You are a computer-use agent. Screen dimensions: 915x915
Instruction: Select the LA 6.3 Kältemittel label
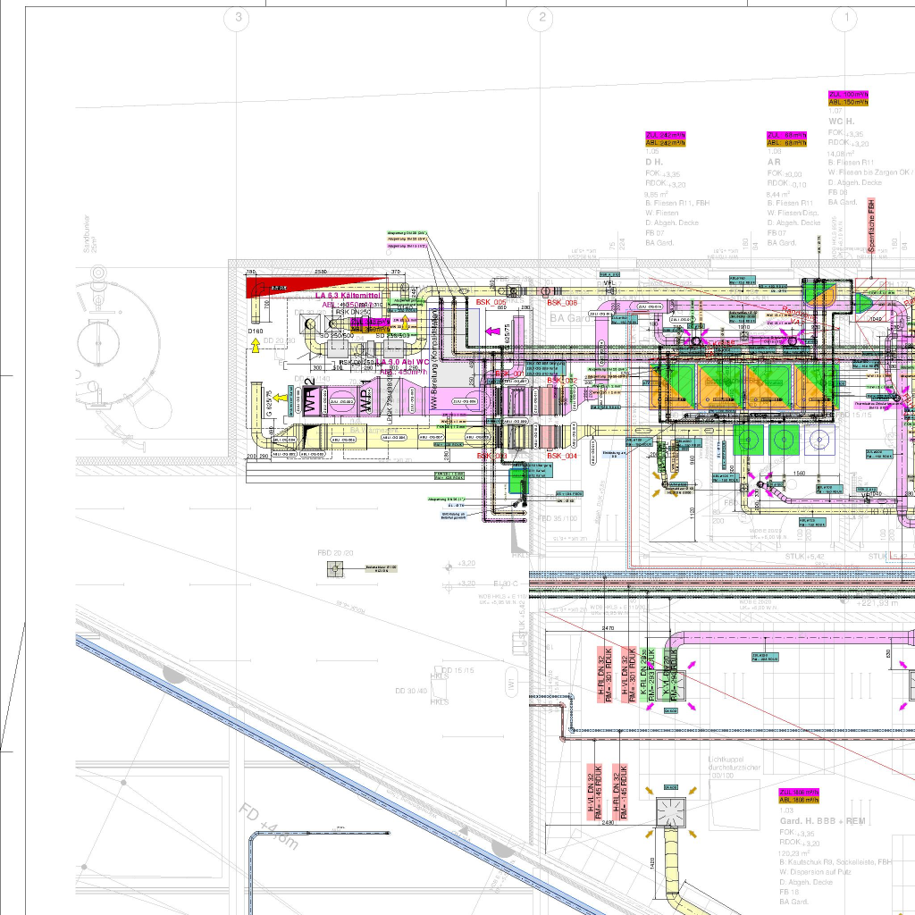tap(348, 295)
